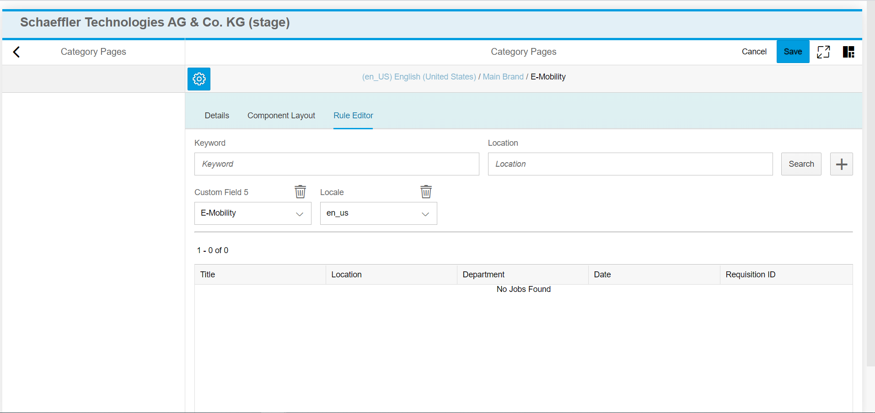
Task: Expand the editor to full screen
Action: (x=823, y=52)
